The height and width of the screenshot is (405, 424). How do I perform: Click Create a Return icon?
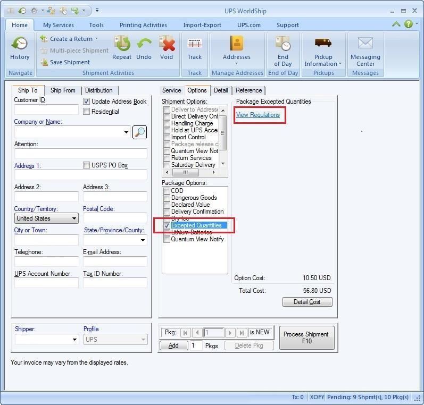click(x=44, y=39)
